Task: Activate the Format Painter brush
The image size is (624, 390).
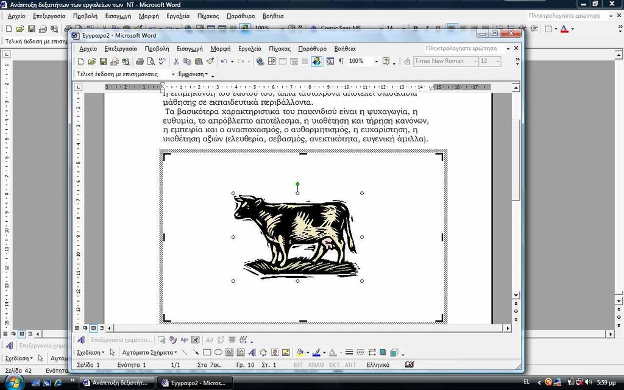Action: [210, 62]
